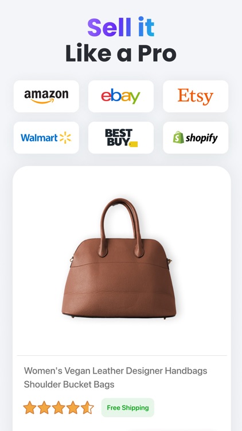The height and width of the screenshot is (431, 242).
Task: Choose the eBay marketplace logo
Action: [x=121, y=96]
